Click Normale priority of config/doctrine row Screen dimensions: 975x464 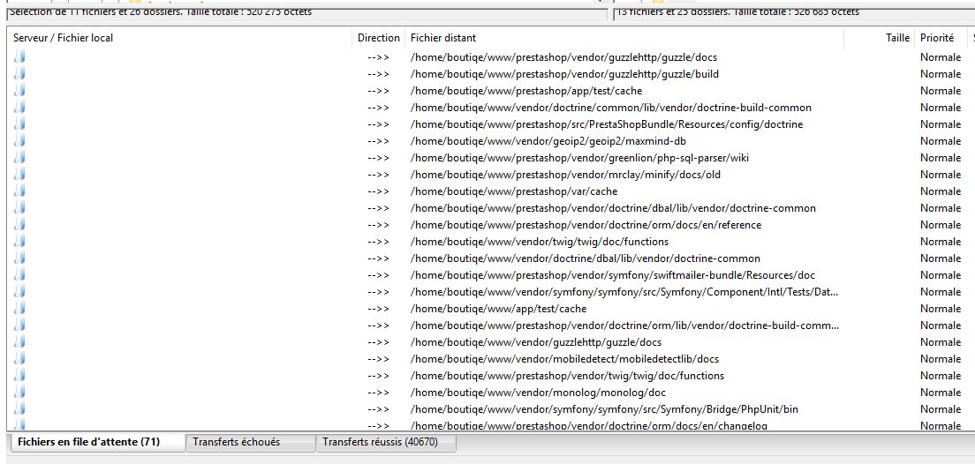click(x=941, y=124)
